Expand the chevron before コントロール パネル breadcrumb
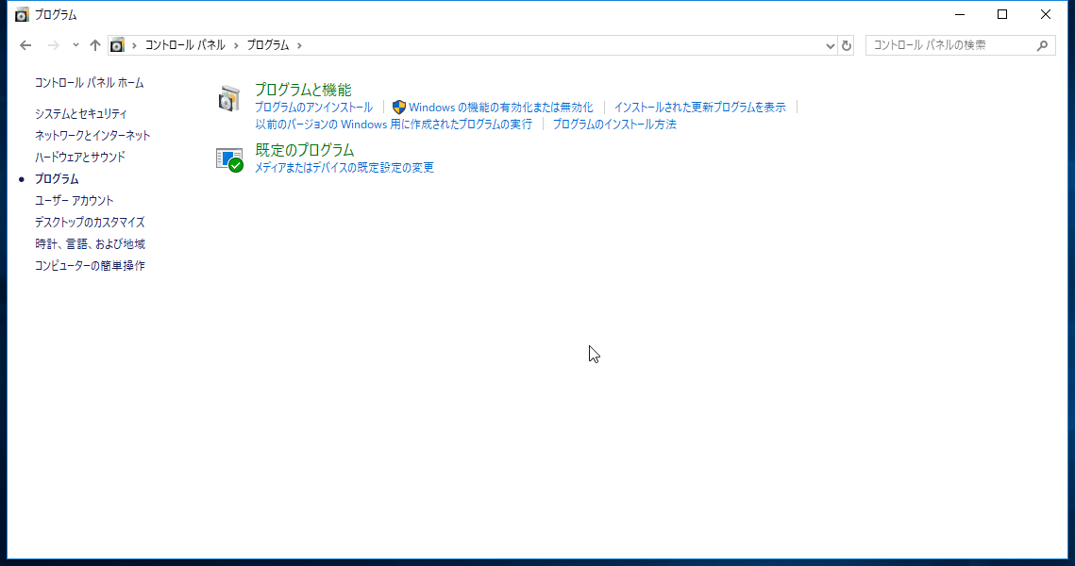This screenshot has width=1075, height=566. point(134,45)
